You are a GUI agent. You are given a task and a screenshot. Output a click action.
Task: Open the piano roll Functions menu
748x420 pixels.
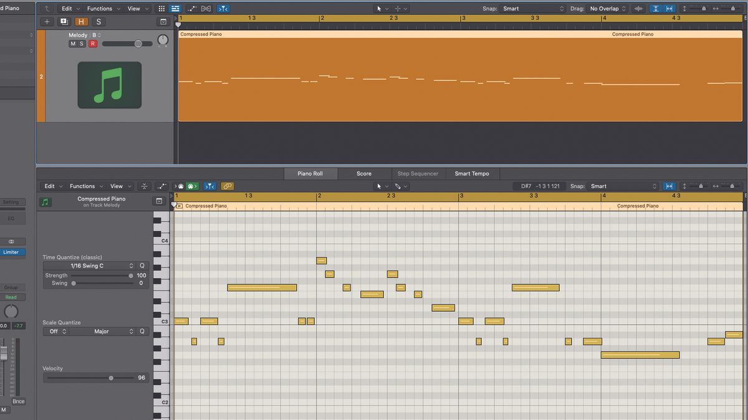click(x=85, y=186)
